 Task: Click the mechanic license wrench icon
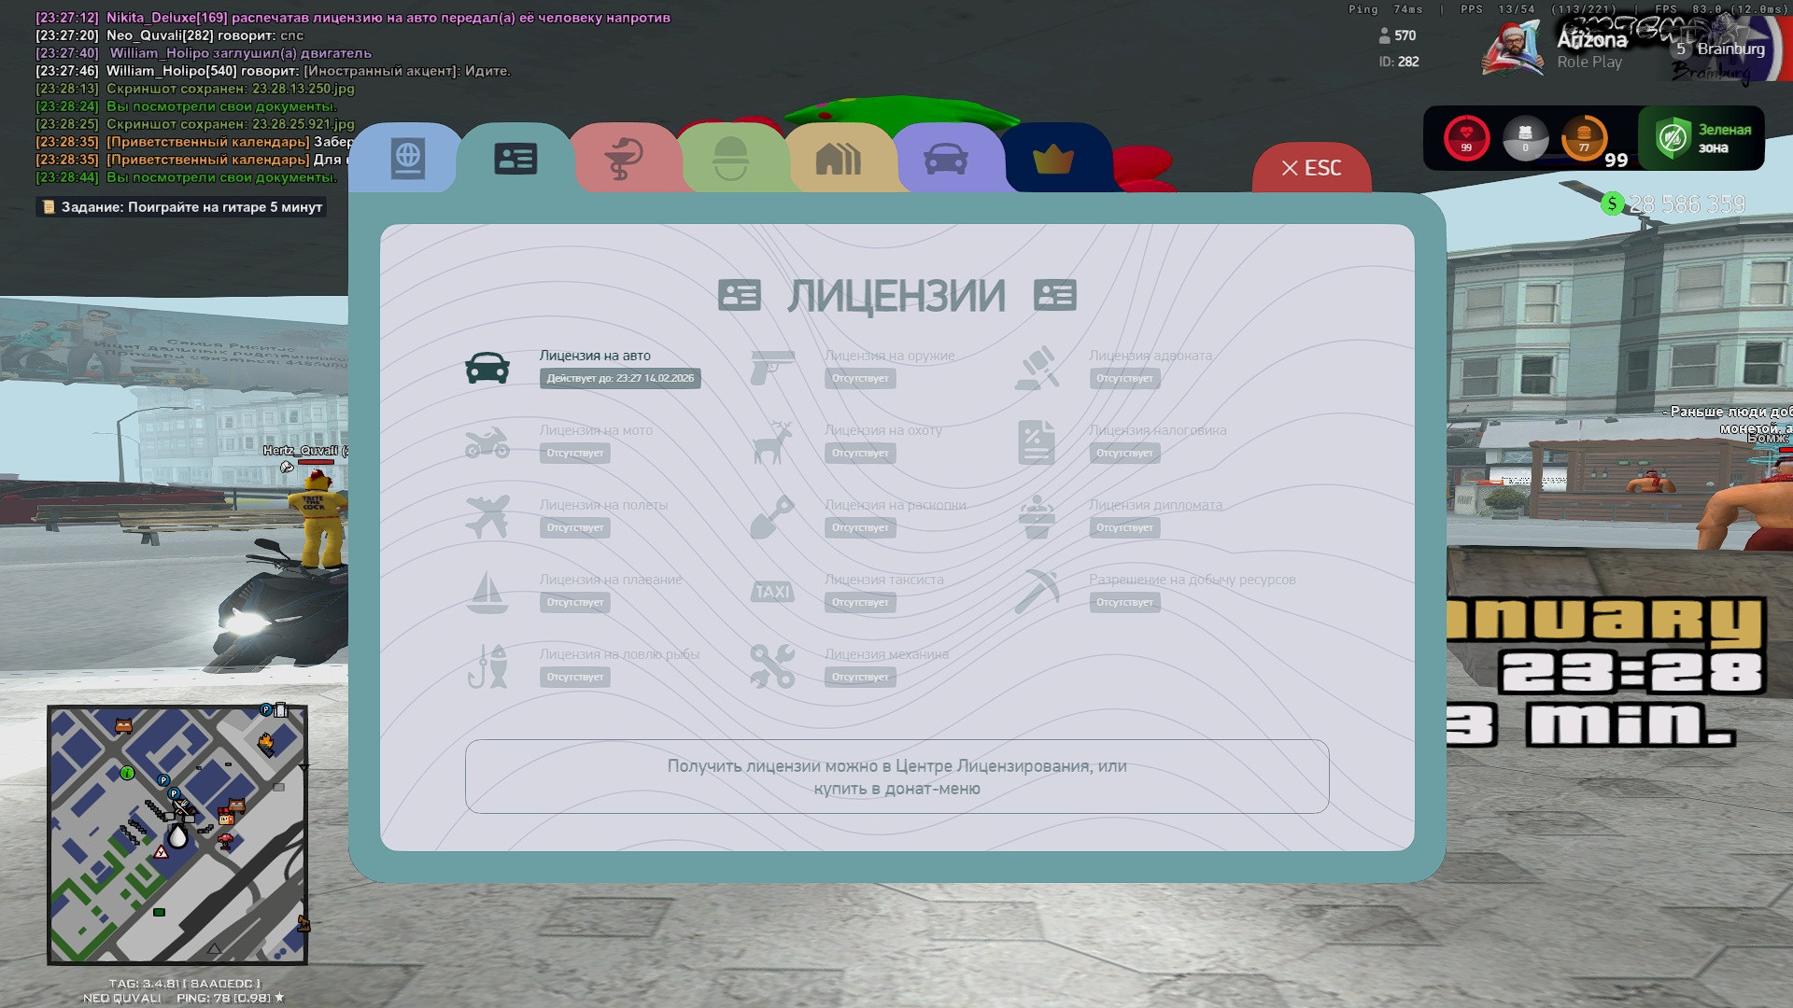tap(772, 666)
